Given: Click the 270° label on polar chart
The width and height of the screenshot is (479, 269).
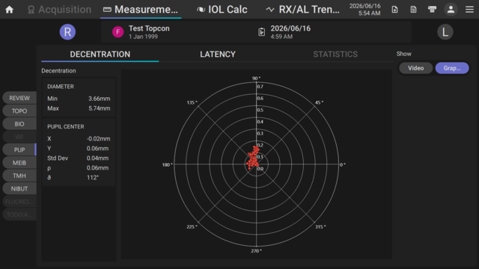Looking at the screenshot, I should point(256,251).
